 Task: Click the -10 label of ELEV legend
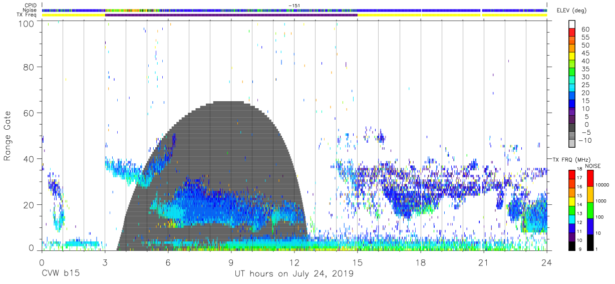585,141
